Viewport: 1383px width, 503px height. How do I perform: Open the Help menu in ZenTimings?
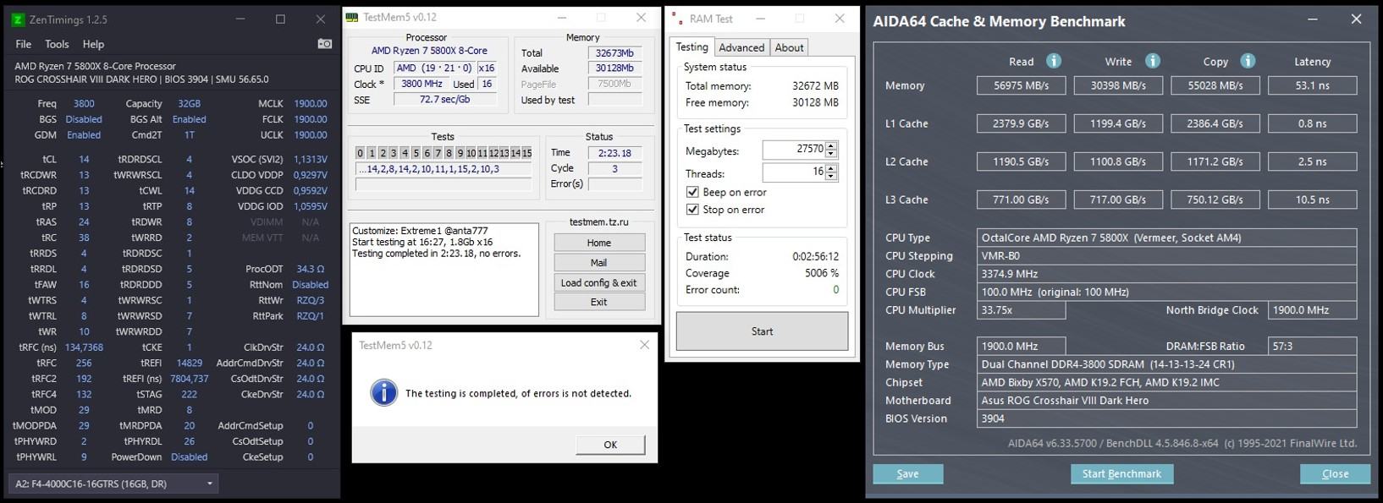click(93, 44)
